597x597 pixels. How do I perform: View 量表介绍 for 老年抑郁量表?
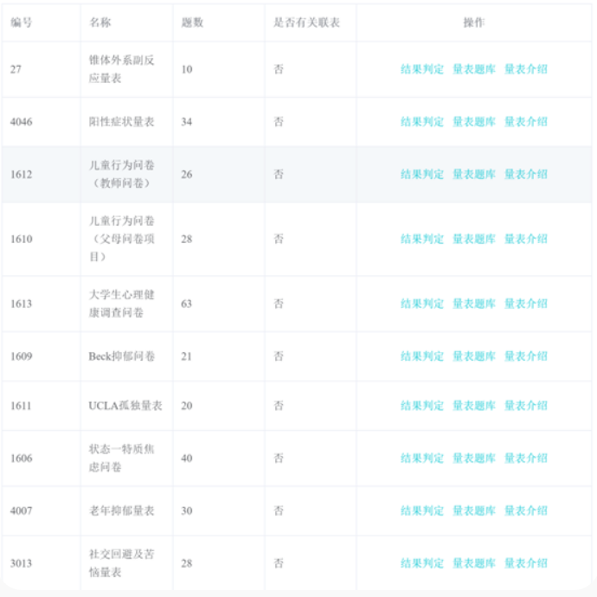(525, 511)
